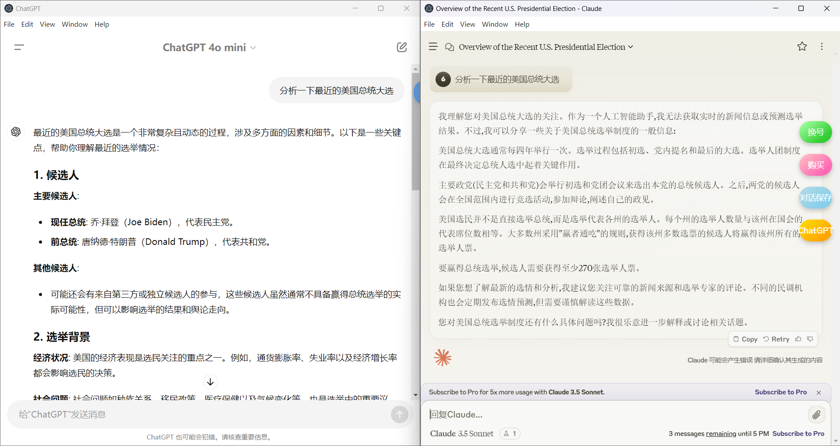The width and height of the screenshot is (840, 446).
Task: Click Retry on Claude's response
Action: [776, 339]
